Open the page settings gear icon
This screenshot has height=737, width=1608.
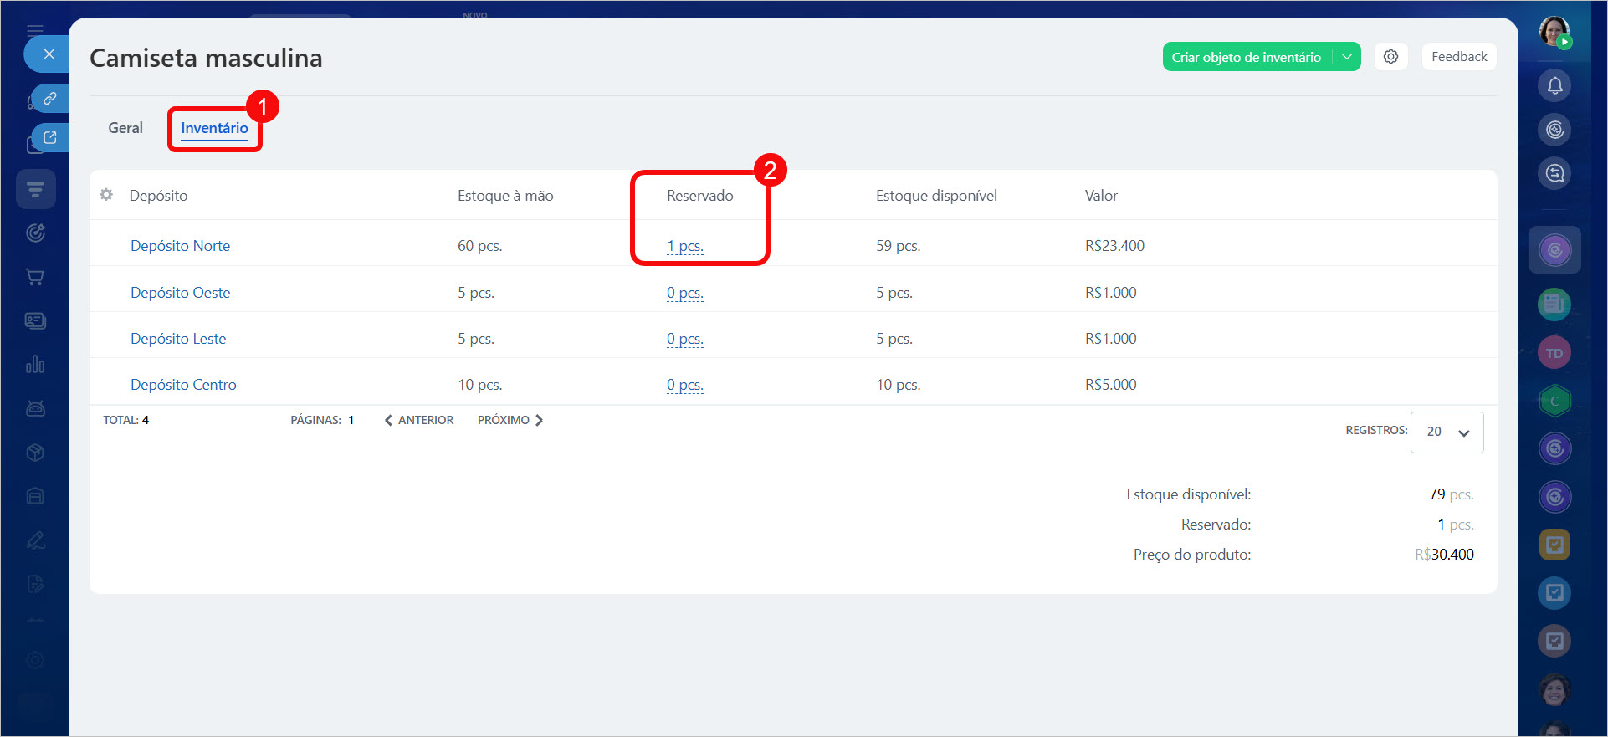click(1390, 57)
